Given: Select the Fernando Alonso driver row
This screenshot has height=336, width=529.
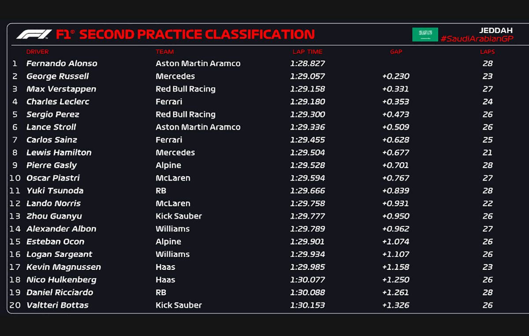Looking at the screenshot, I should click(x=62, y=63).
